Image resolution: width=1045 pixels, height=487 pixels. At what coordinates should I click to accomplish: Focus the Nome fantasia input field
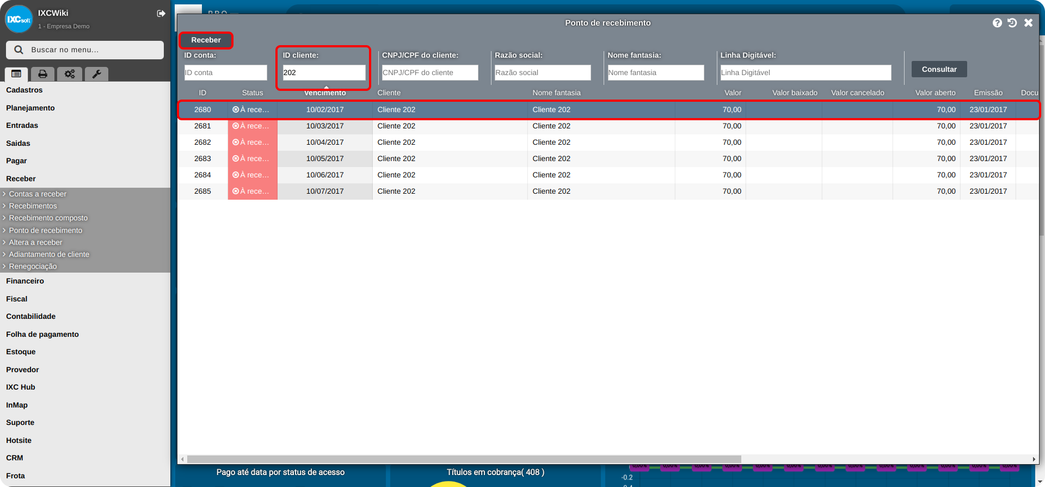click(656, 72)
